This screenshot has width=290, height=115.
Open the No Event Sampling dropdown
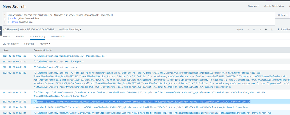click(x=70, y=29)
